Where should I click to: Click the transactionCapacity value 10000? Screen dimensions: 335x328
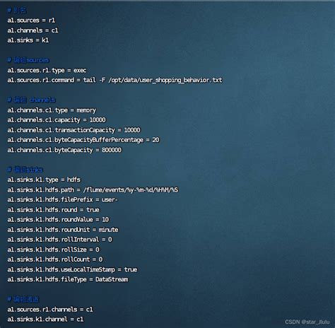(132, 130)
